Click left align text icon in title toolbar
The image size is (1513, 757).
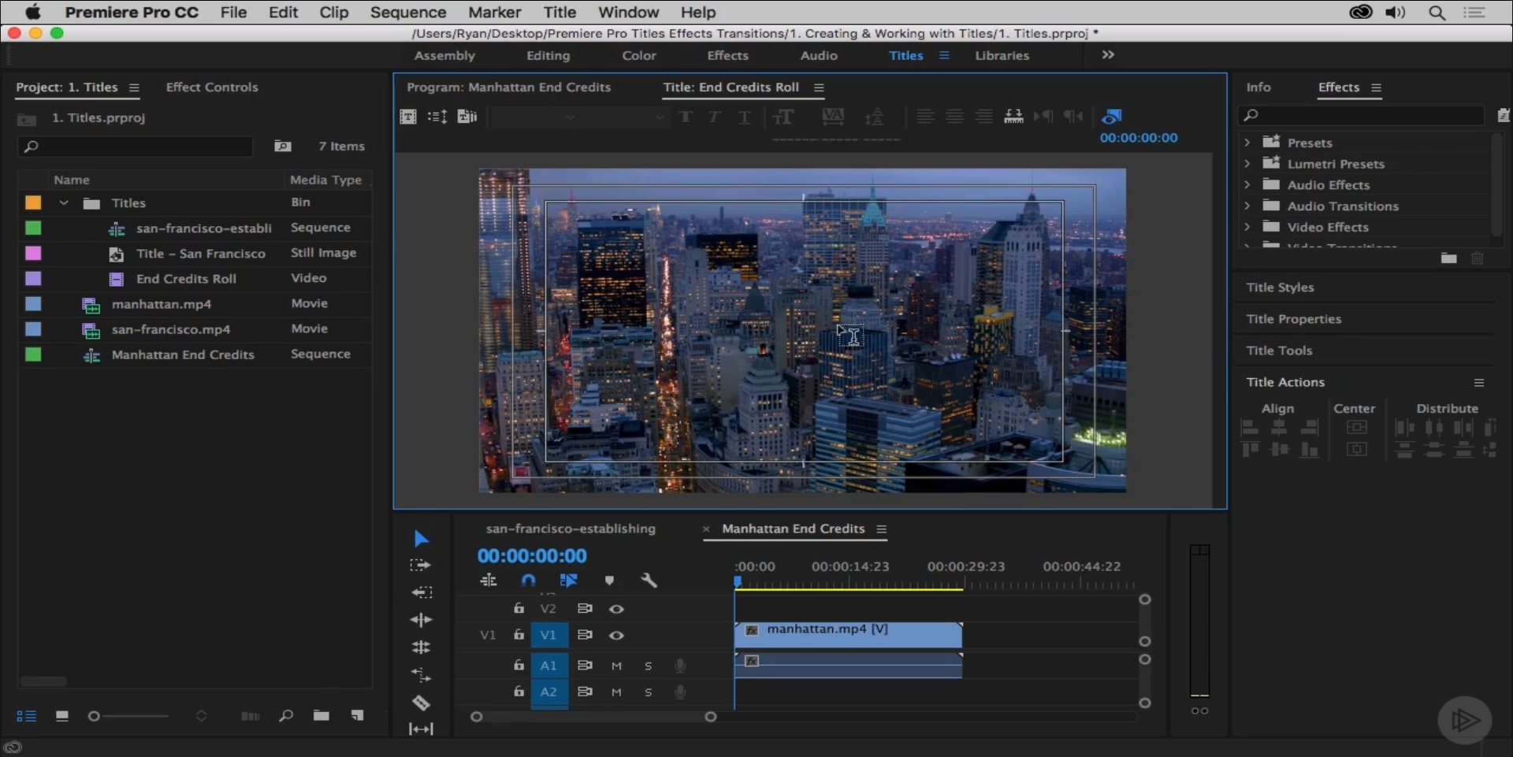(x=926, y=117)
